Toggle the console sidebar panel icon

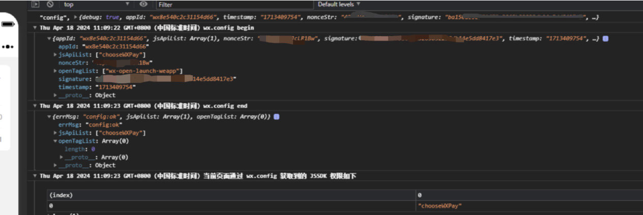pyautogui.click(x=36, y=4)
